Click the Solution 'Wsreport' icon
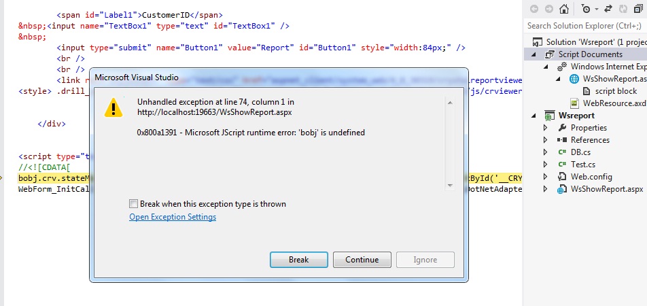647x306 pixels. point(537,42)
